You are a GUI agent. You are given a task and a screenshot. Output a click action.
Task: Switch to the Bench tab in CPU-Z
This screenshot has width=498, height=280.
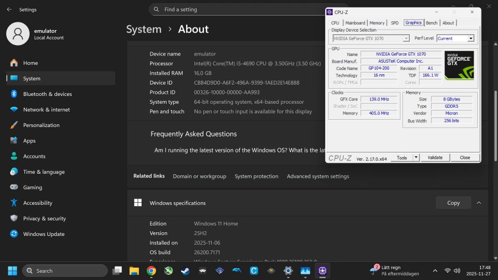pos(431,23)
